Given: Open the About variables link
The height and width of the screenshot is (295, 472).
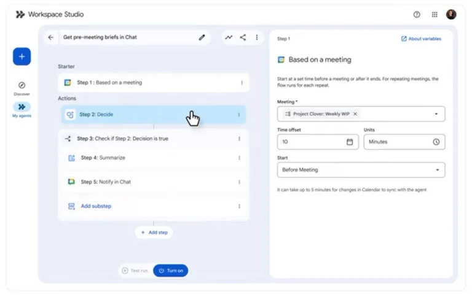Looking at the screenshot, I should point(421,39).
